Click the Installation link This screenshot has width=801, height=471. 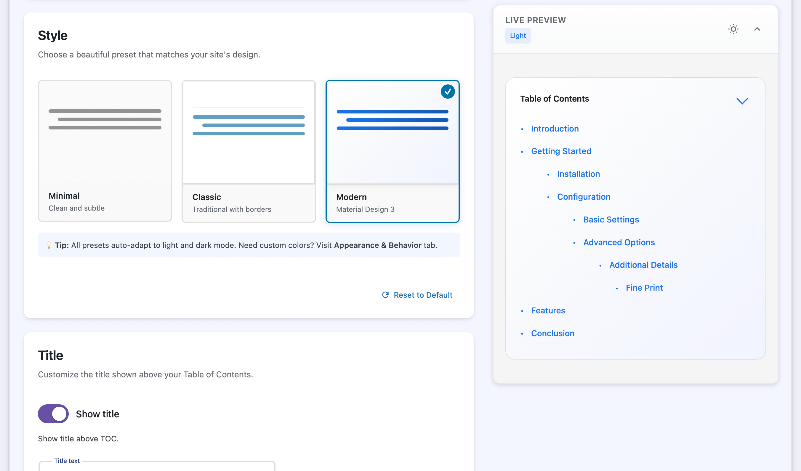(578, 174)
